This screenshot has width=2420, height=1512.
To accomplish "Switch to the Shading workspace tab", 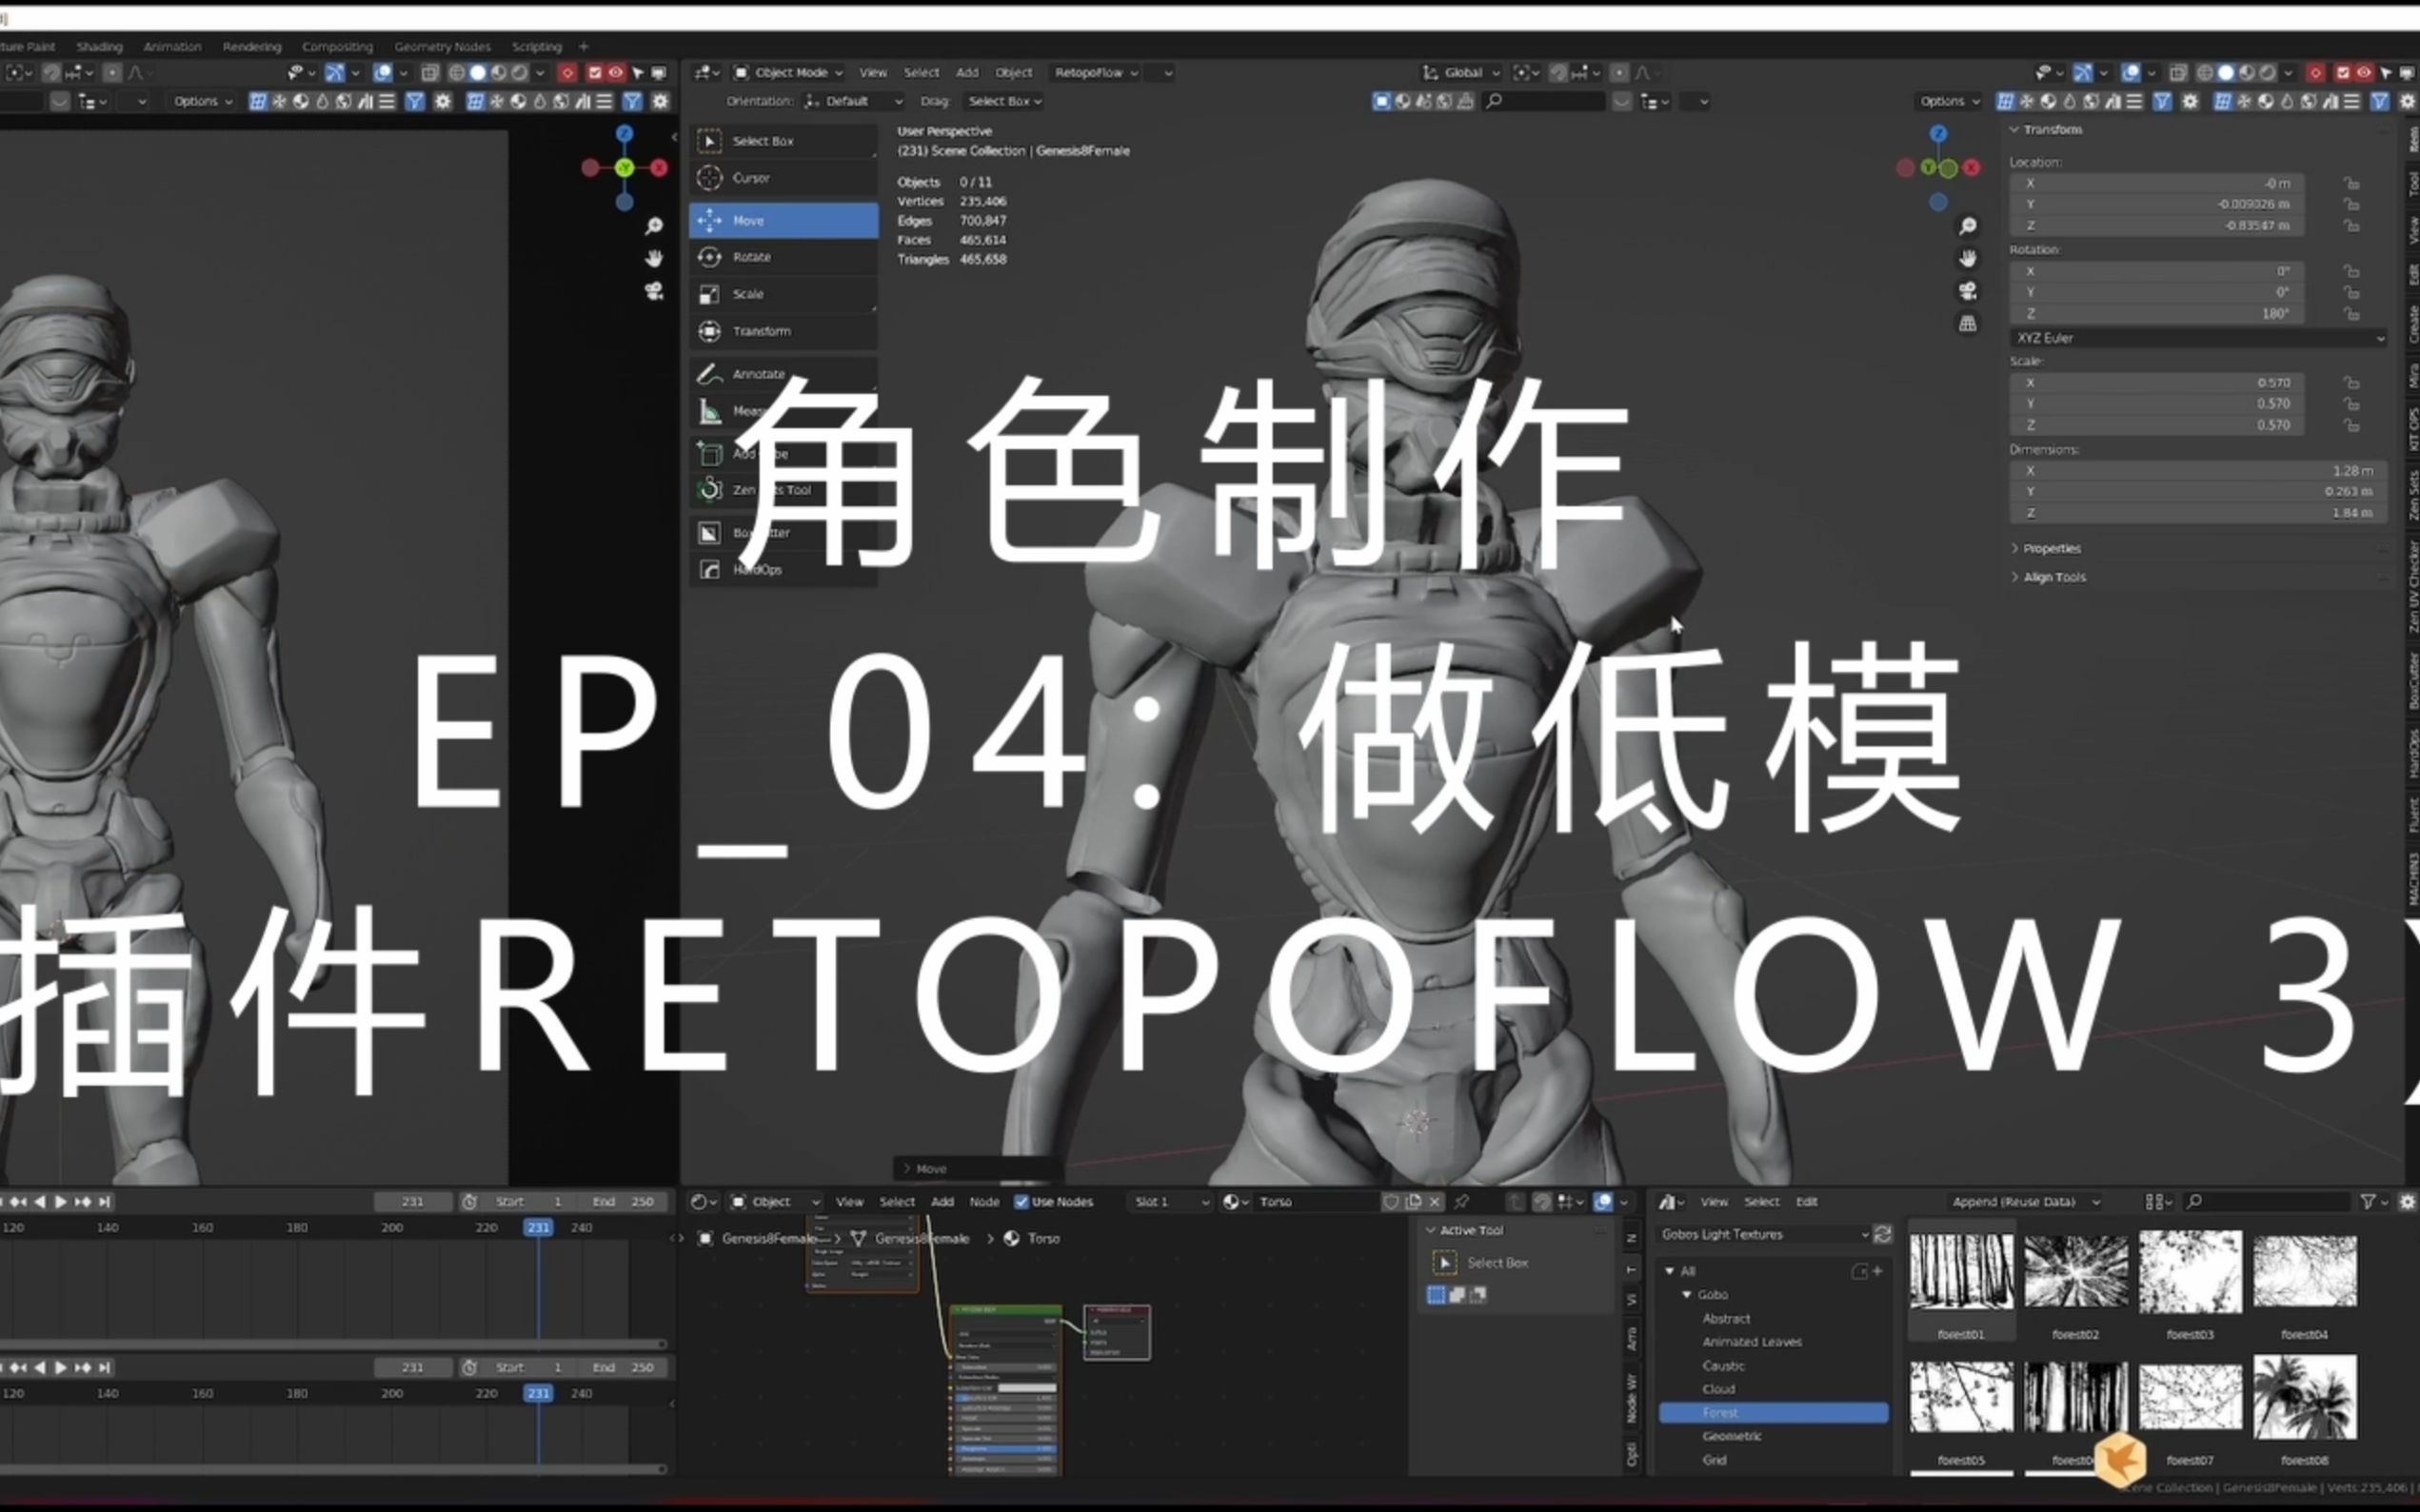I will 99,46.
